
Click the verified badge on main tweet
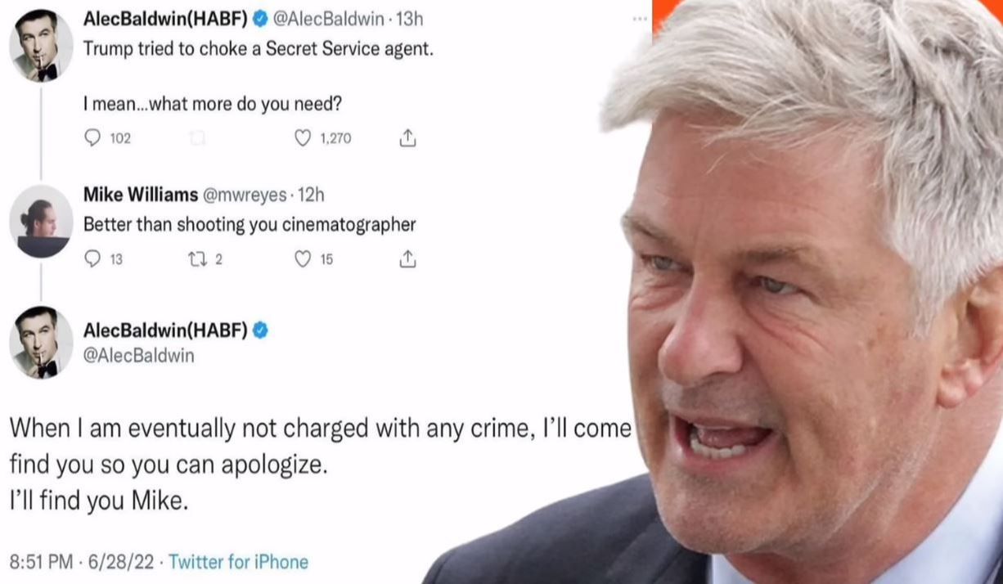(261, 330)
